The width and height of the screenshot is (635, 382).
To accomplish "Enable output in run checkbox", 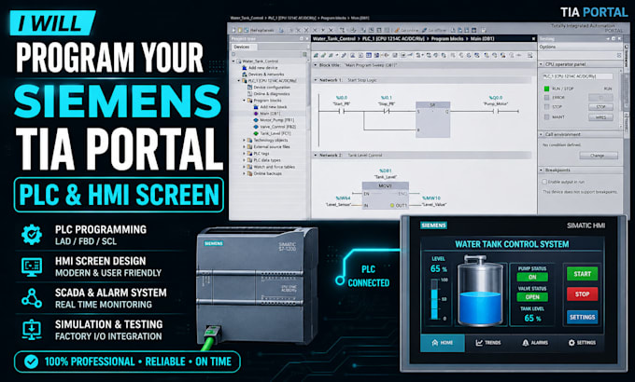I will coord(544,182).
